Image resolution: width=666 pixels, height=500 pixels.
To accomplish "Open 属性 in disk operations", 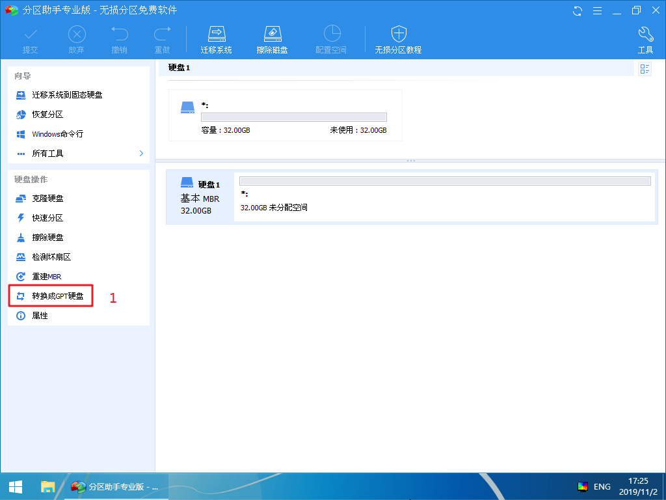I will pos(40,316).
